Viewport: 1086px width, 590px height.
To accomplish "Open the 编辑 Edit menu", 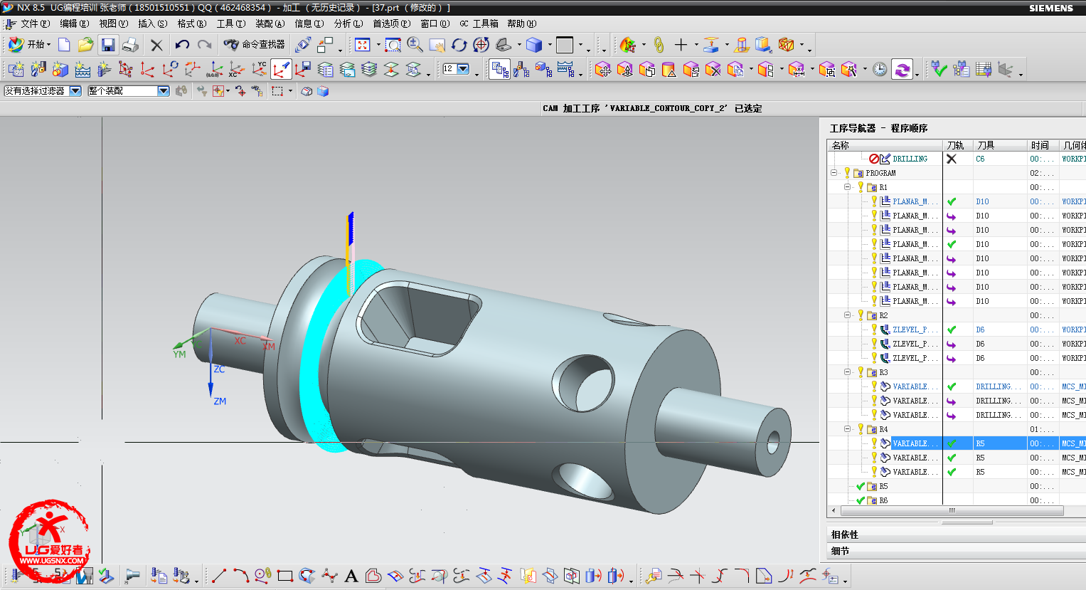I will click(x=74, y=23).
